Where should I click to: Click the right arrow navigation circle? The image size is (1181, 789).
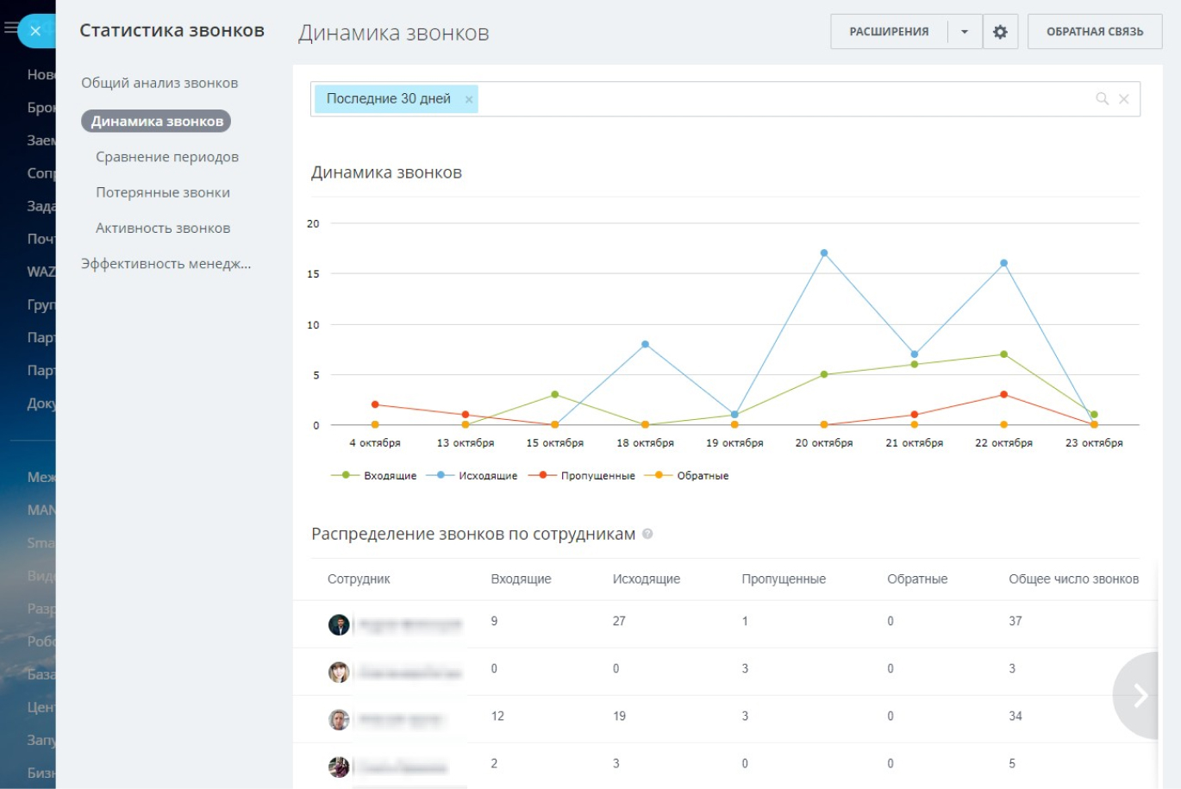pyautogui.click(x=1140, y=695)
